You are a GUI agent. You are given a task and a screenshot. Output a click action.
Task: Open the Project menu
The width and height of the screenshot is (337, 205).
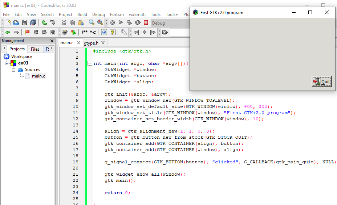coord(65,14)
